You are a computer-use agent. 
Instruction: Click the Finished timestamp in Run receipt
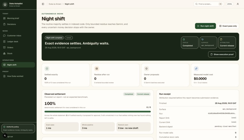pyautogui.click(x=226, y=103)
